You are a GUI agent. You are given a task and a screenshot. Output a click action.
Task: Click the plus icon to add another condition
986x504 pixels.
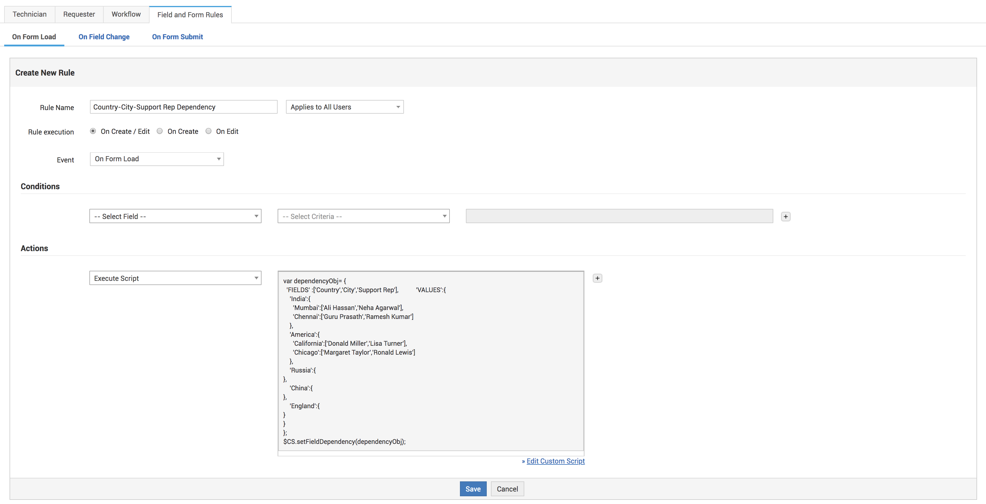[x=786, y=216]
